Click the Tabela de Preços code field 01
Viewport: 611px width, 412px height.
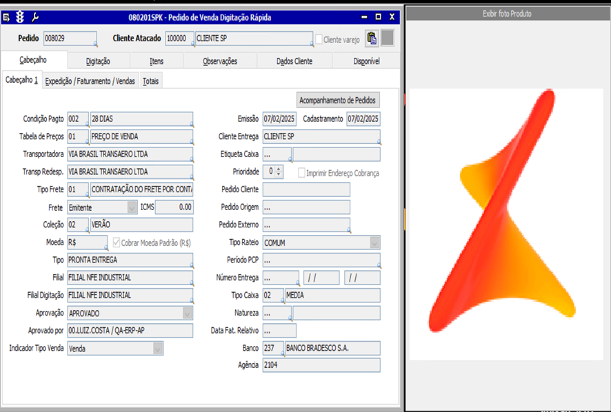coord(77,136)
